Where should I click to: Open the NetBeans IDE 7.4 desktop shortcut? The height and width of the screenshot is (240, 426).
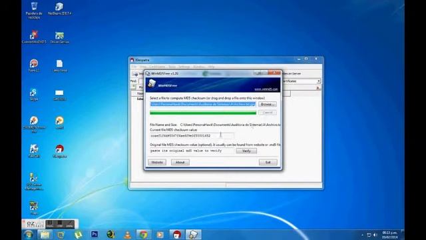(x=59, y=9)
